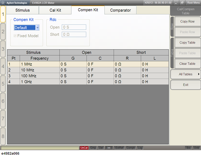Click the 0 Ω cell in 100 MHz row
This screenshot has height=156, width=201.
tap(127, 76)
